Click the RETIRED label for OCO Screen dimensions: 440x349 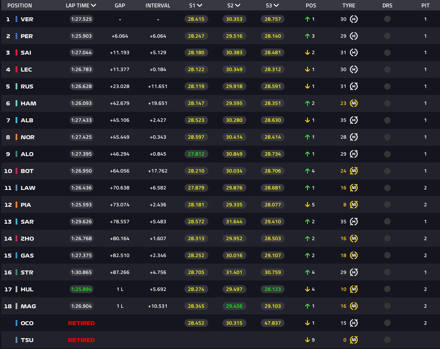[x=81, y=323]
